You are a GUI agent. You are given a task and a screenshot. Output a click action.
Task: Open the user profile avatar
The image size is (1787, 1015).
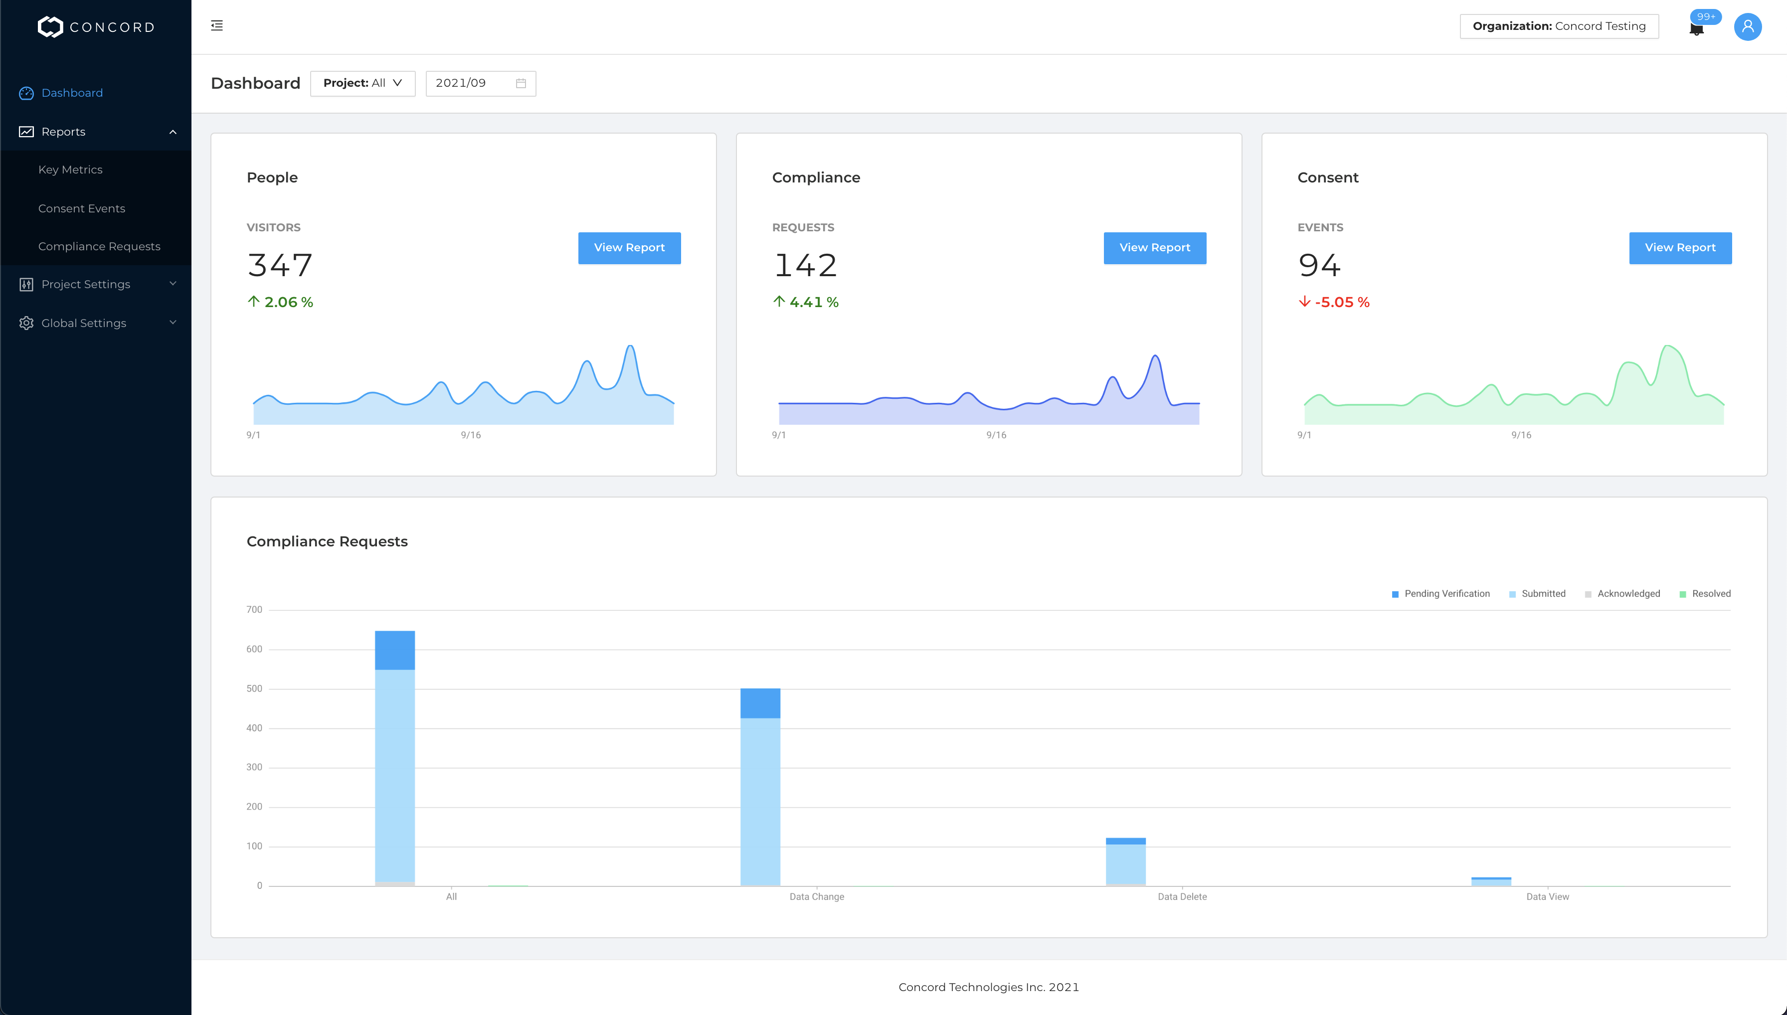tap(1747, 26)
